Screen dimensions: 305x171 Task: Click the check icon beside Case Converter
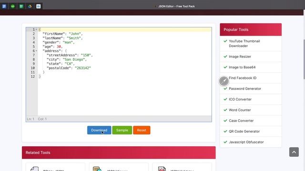(x=225, y=120)
